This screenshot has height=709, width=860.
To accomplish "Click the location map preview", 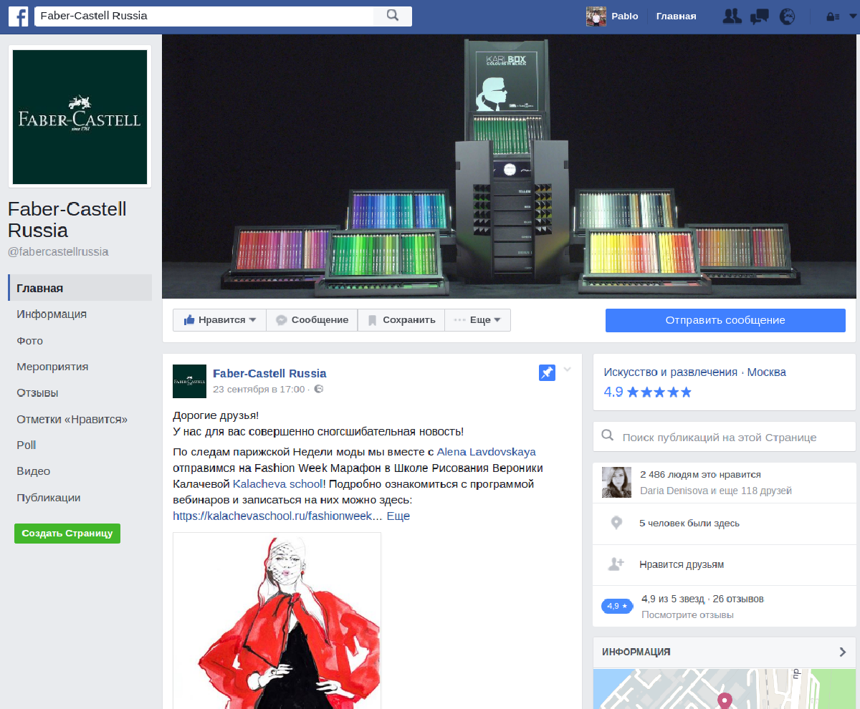I will point(725,689).
